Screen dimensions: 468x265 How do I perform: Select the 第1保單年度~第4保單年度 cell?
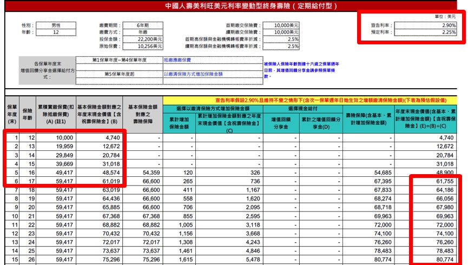(x=120, y=60)
